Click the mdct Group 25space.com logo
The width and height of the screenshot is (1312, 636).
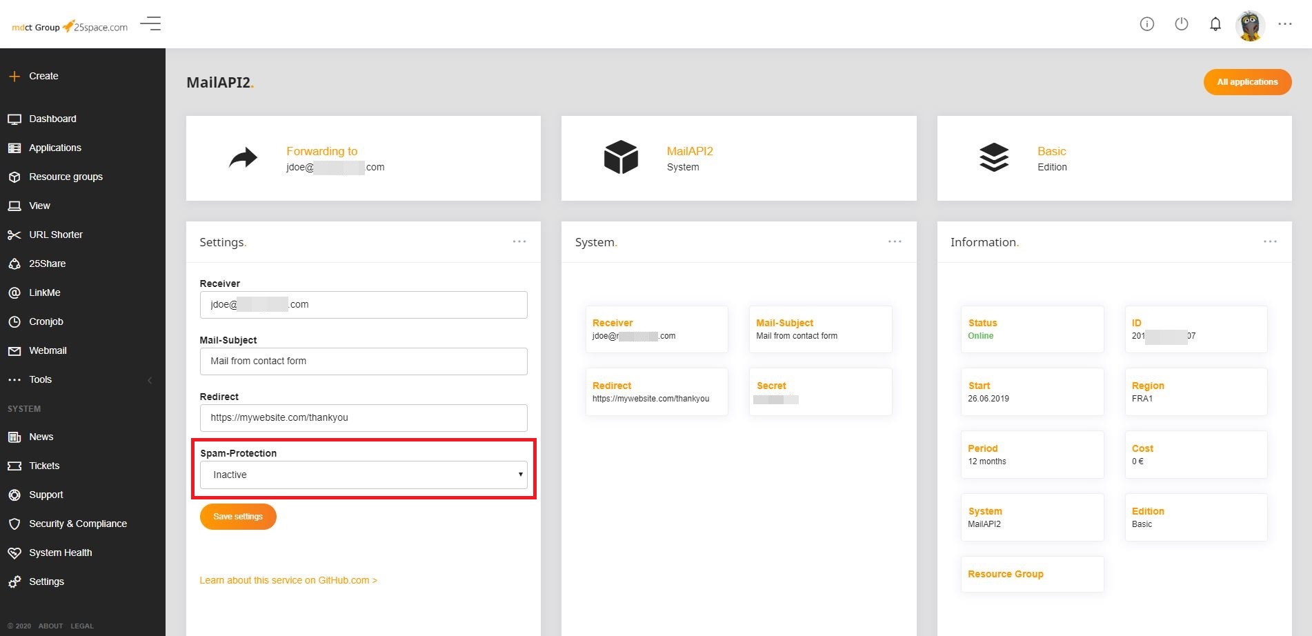coord(70,27)
